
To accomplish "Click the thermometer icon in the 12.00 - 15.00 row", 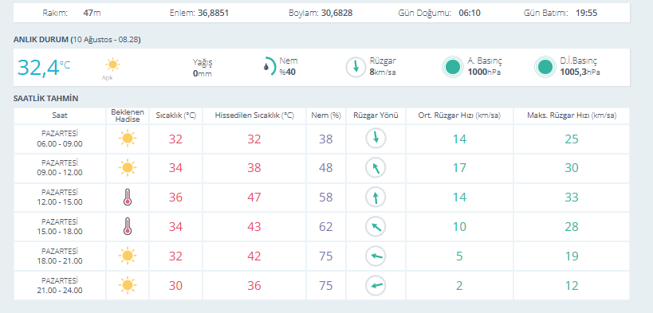I will click(128, 198).
